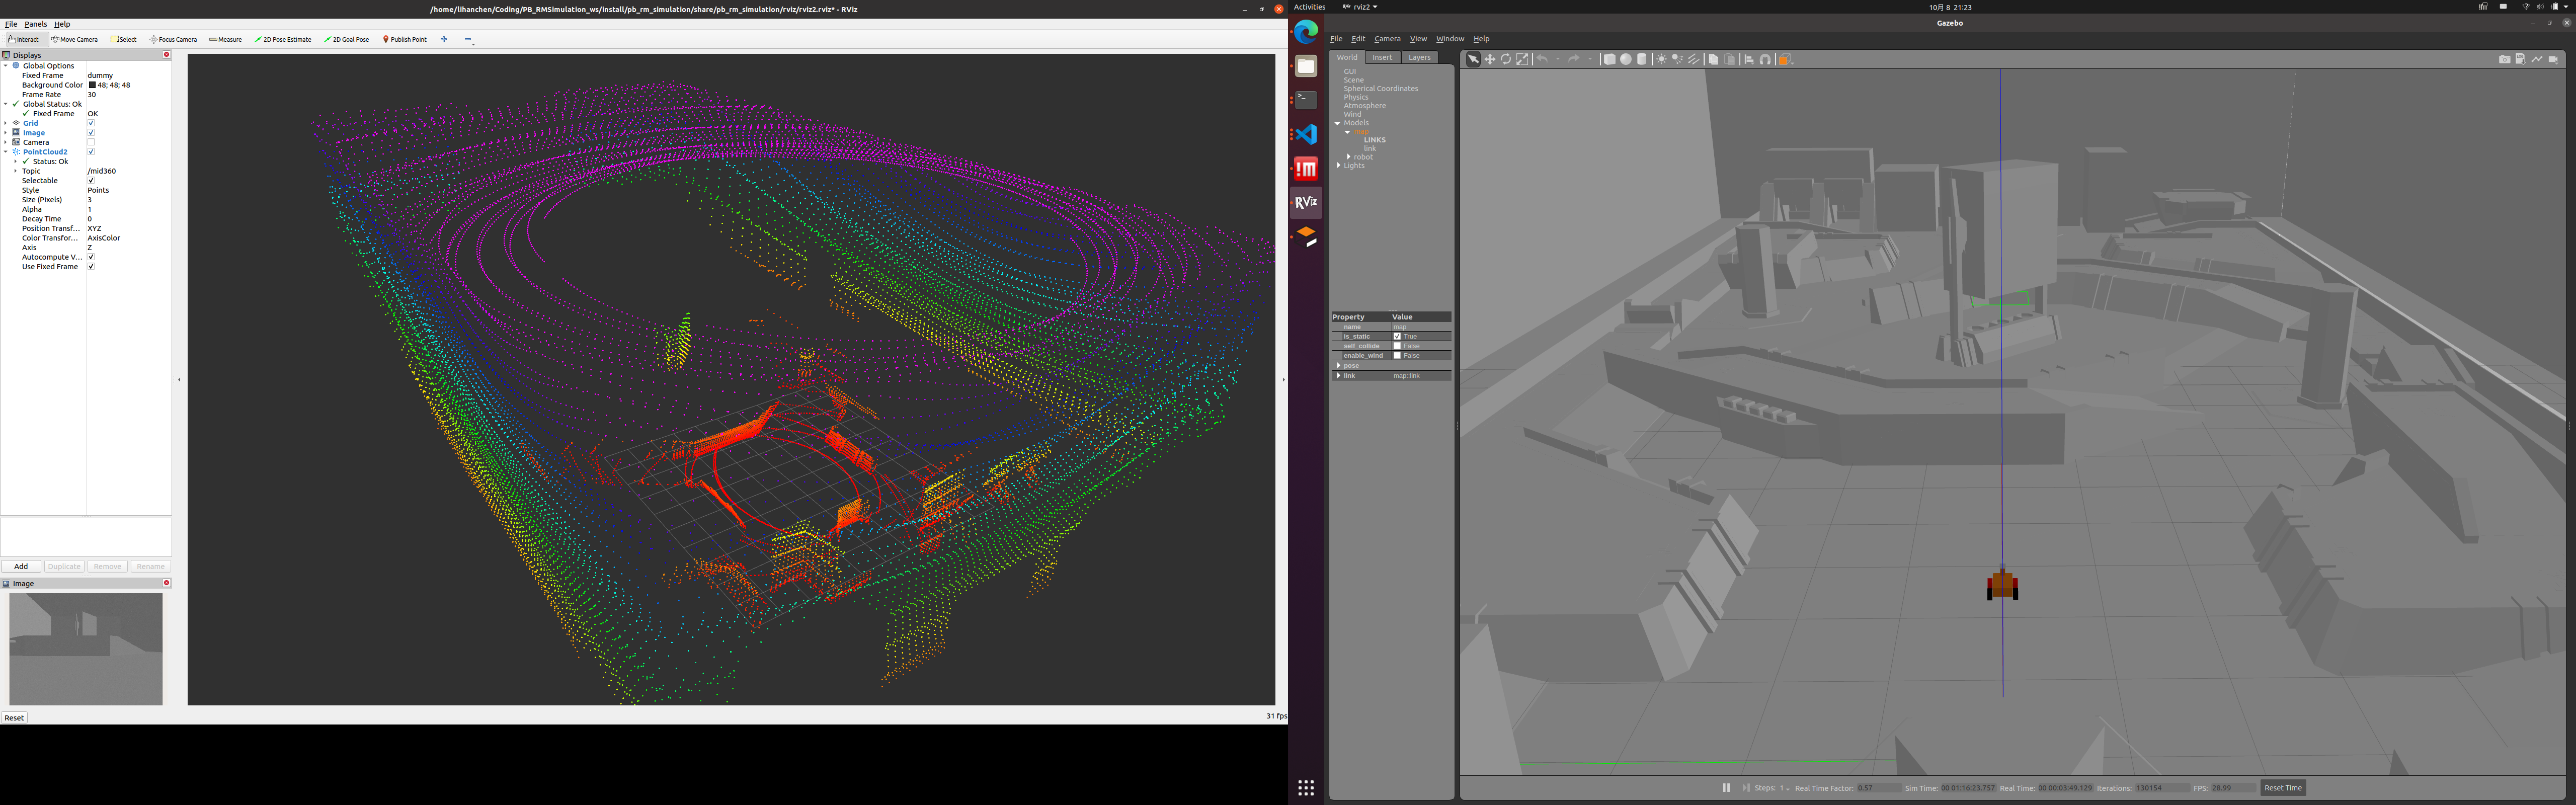2576x805 pixels.
Task: Insert a cylinder shape in Gazebo
Action: [x=1642, y=60]
